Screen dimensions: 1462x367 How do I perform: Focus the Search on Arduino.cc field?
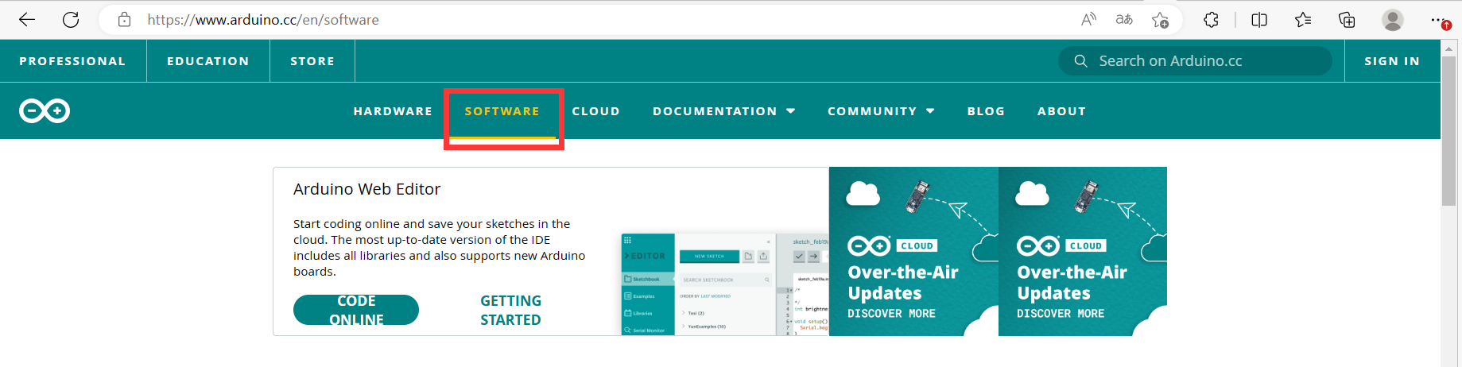[x=1195, y=61]
